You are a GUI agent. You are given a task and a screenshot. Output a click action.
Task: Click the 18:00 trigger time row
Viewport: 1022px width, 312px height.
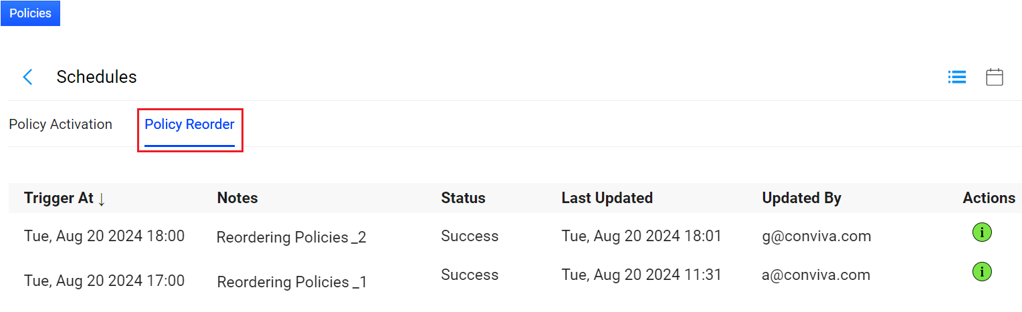[104, 236]
